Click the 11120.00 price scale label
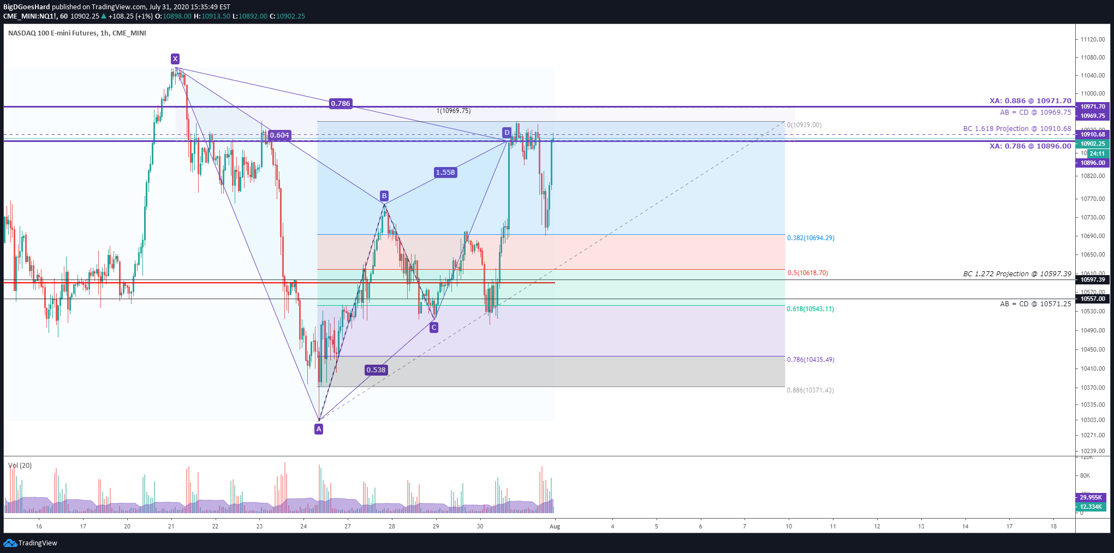 1093,40
